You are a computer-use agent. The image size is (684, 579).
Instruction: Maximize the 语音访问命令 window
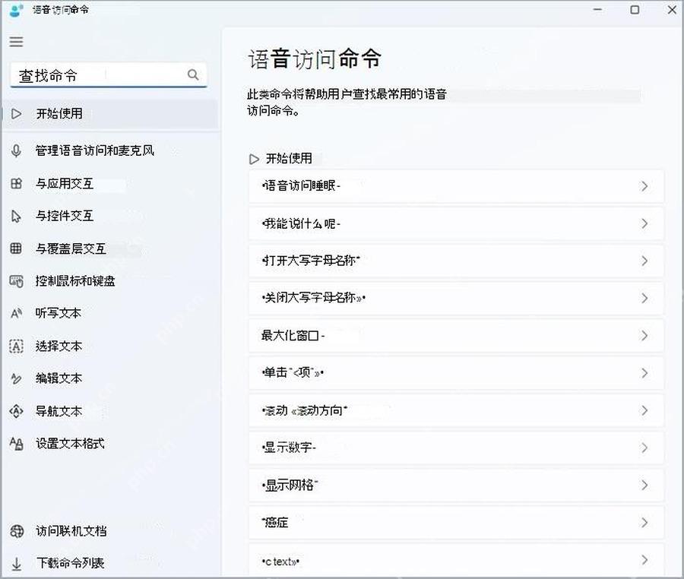[635, 10]
